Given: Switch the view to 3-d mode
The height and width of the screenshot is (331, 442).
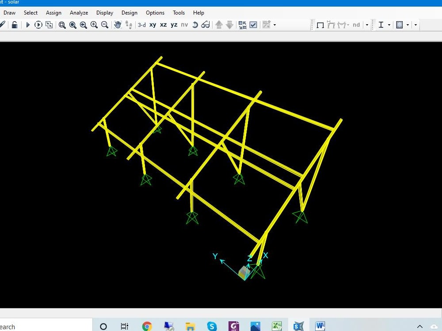Looking at the screenshot, I should pyautogui.click(x=141, y=25).
